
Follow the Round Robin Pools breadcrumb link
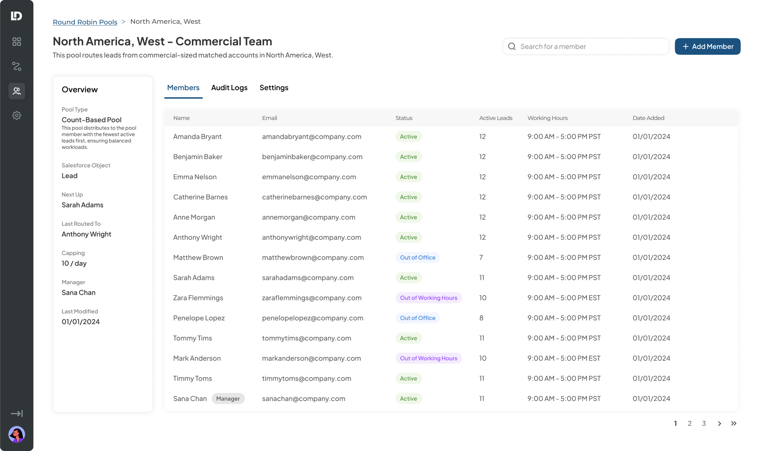pos(85,22)
